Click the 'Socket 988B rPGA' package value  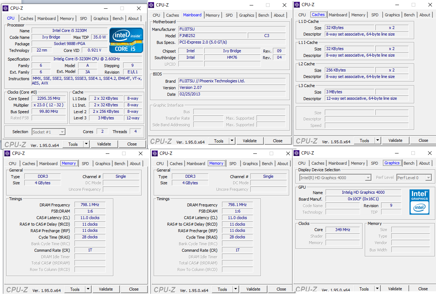70,44
